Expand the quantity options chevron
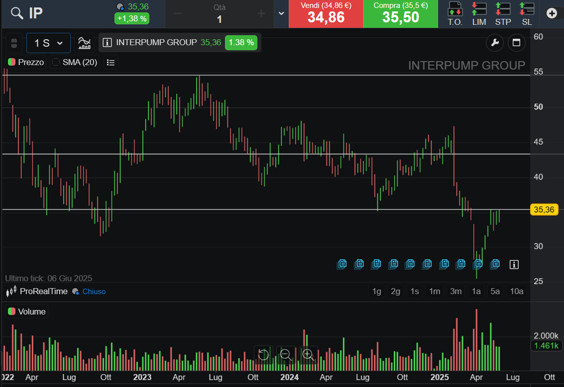 tap(281, 13)
